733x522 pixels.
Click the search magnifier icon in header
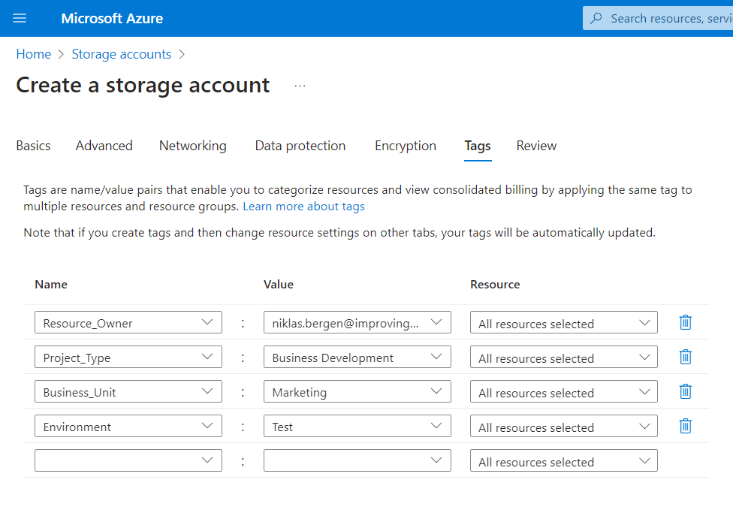click(596, 18)
